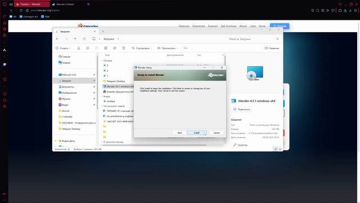Open Видео in Explorer sidebar
Viewport: 360px width, 203px height.
[64, 105]
